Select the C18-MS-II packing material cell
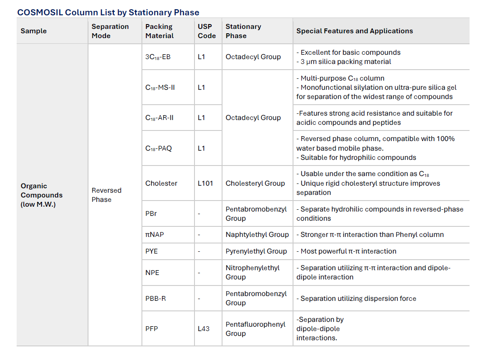This screenshot has height=356, width=484. click(160, 88)
